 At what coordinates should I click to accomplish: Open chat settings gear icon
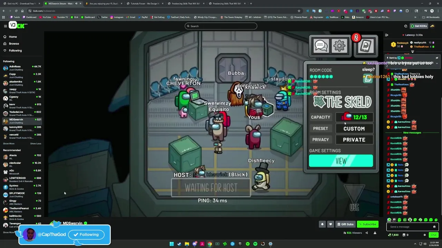(x=425, y=235)
